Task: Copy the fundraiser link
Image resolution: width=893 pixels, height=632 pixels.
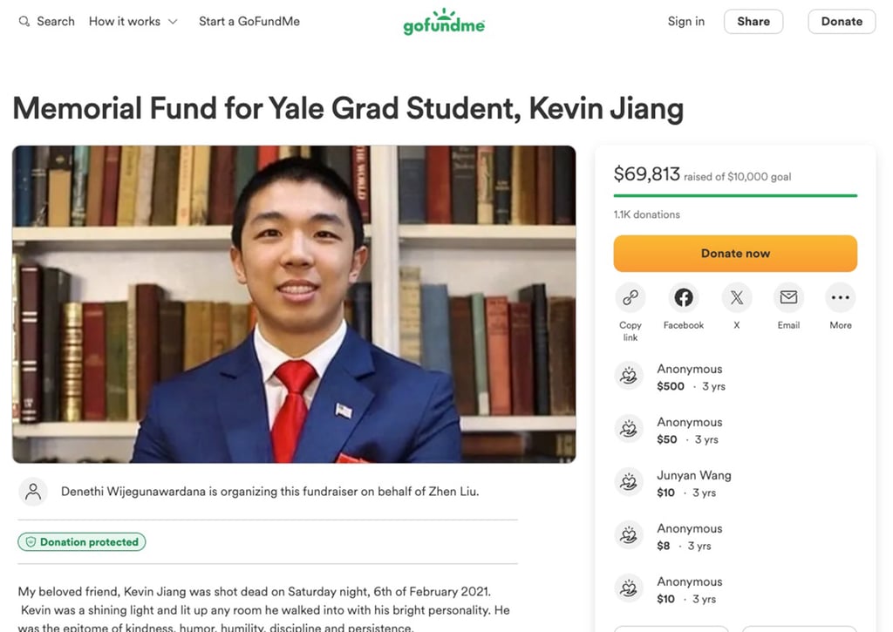Action: click(630, 296)
